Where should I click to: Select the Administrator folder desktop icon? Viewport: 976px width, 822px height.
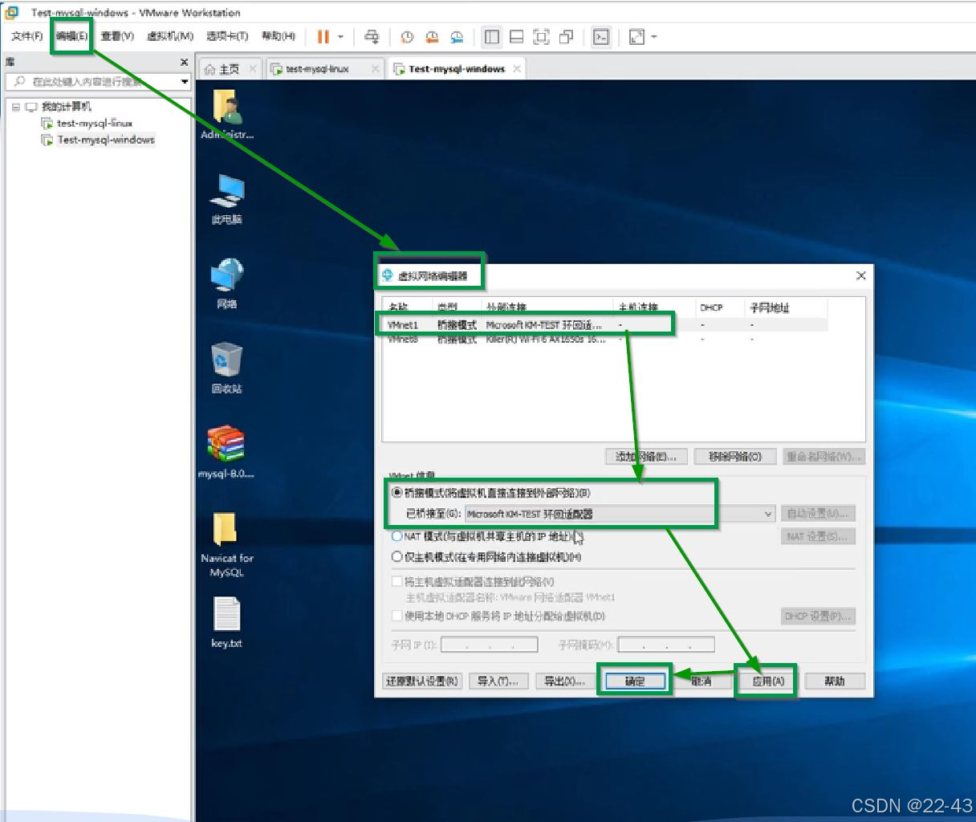point(227,113)
